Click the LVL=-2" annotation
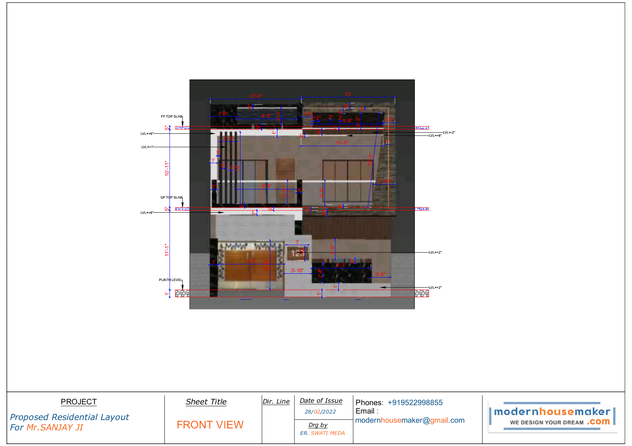 click(x=449, y=133)
